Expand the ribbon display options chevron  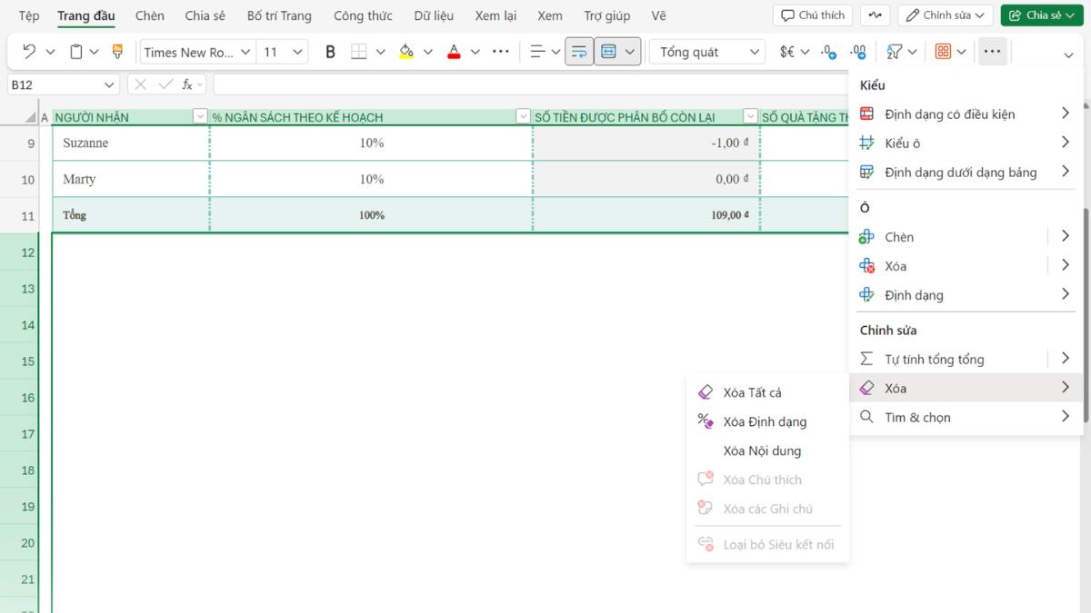click(x=1068, y=55)
